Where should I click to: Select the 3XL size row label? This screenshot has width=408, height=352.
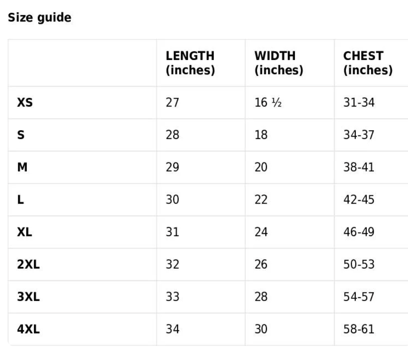click(x=28, y=297)
